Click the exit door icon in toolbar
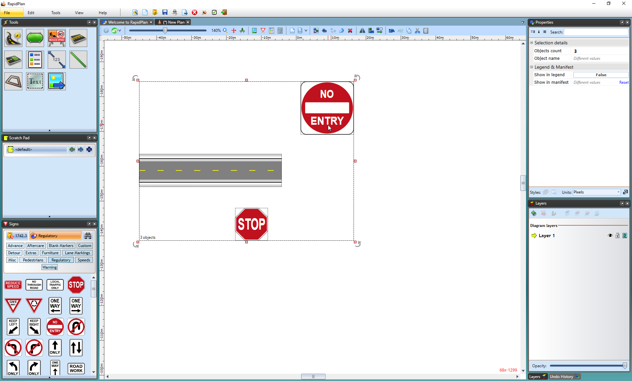 (224, 12)
